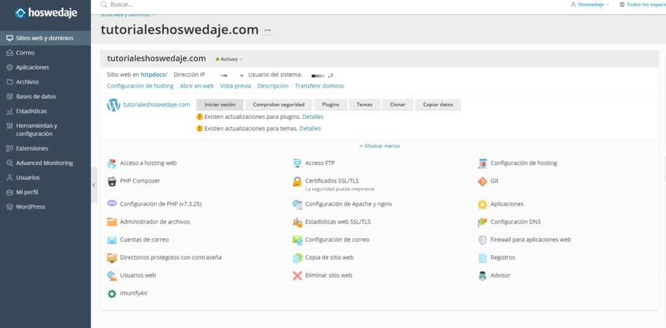The image size is (666, 328).
Task: Click the Configuración de hosting text link
Action: [x=140, y=86]
